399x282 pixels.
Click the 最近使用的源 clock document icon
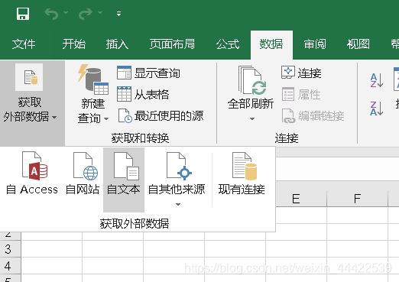(x=125, y=115)
